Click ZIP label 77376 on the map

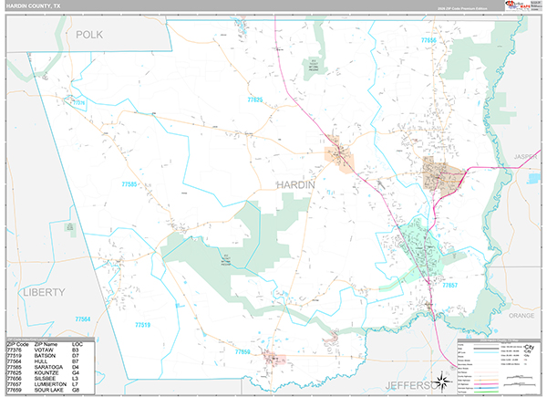(78, 102)
